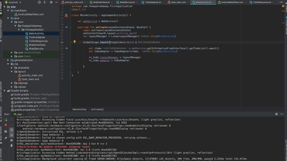Screen dimensions: 287x161
Task: Expand the generatedJava folder
Action: pyautogui.click(x=8, y=60)
